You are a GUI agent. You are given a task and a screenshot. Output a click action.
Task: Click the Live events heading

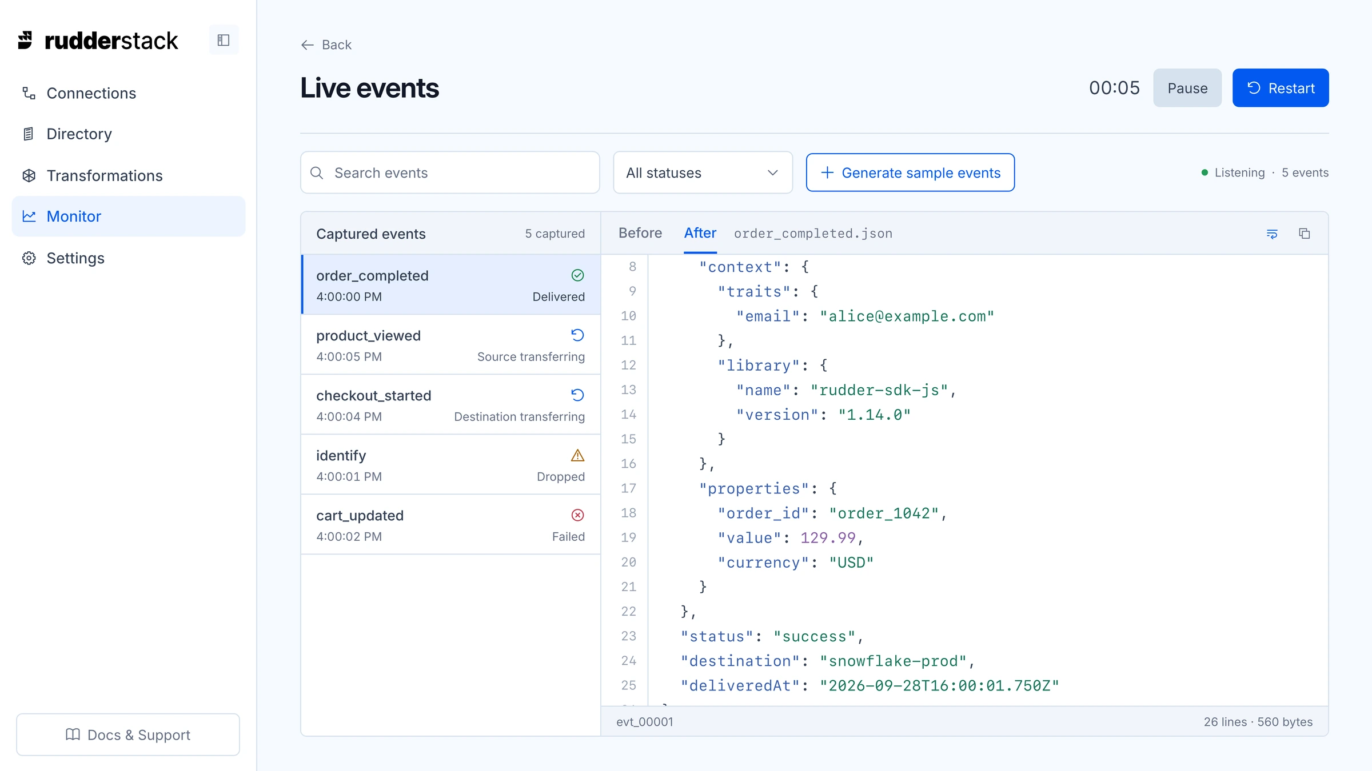click(369, 88)
